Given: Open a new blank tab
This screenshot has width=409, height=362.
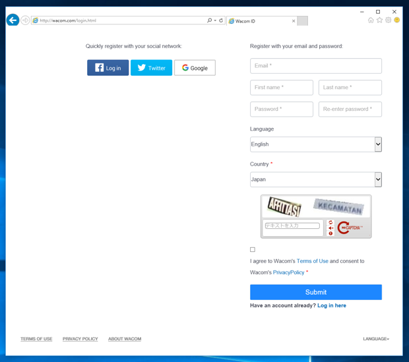Looking at the screenshot, I should [x=303, y=21].
